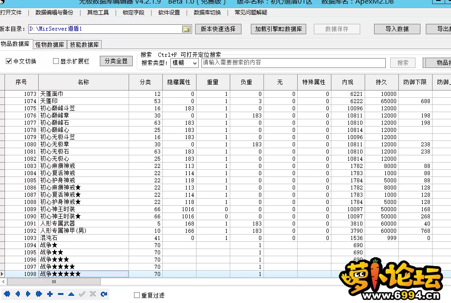
Task: Switch to 技能数据库 tab
Action: (84, 45)
